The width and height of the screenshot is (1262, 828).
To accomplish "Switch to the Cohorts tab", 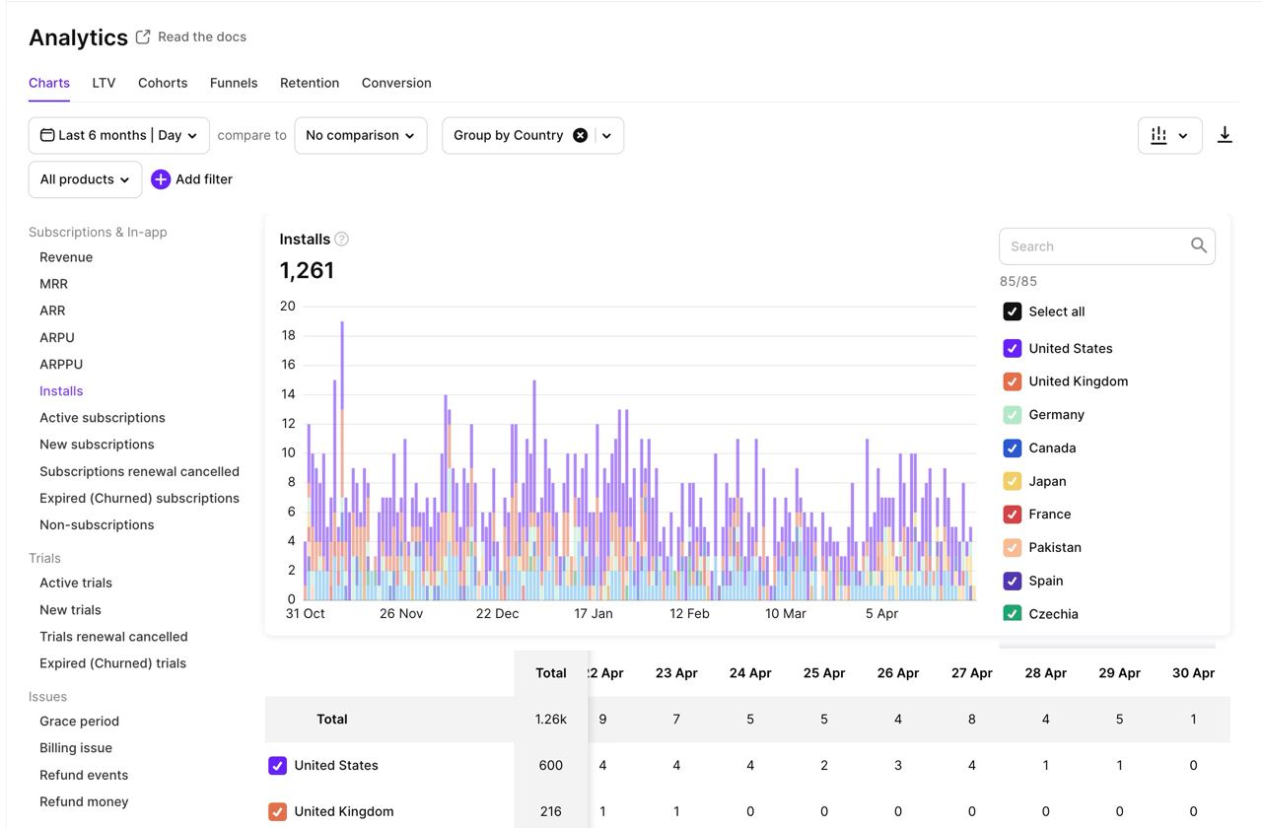I will [x=162, y=83].
